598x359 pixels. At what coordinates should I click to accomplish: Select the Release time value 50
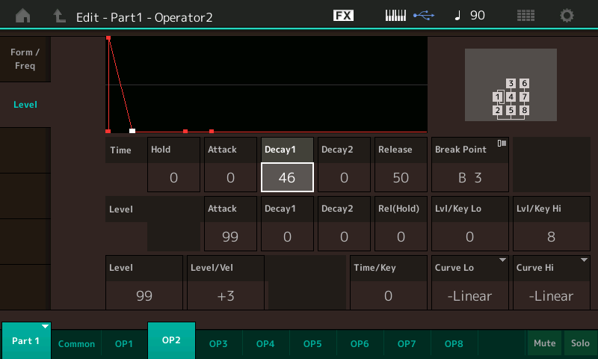coord(401,177)
